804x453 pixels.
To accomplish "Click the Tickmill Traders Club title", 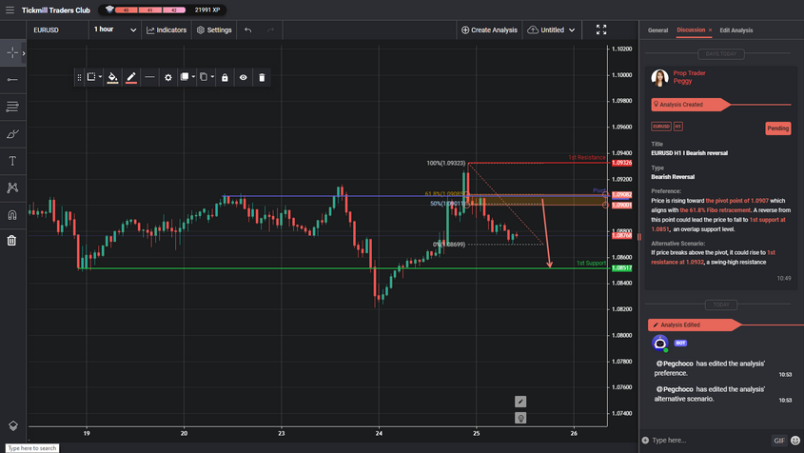I will 56,10.
